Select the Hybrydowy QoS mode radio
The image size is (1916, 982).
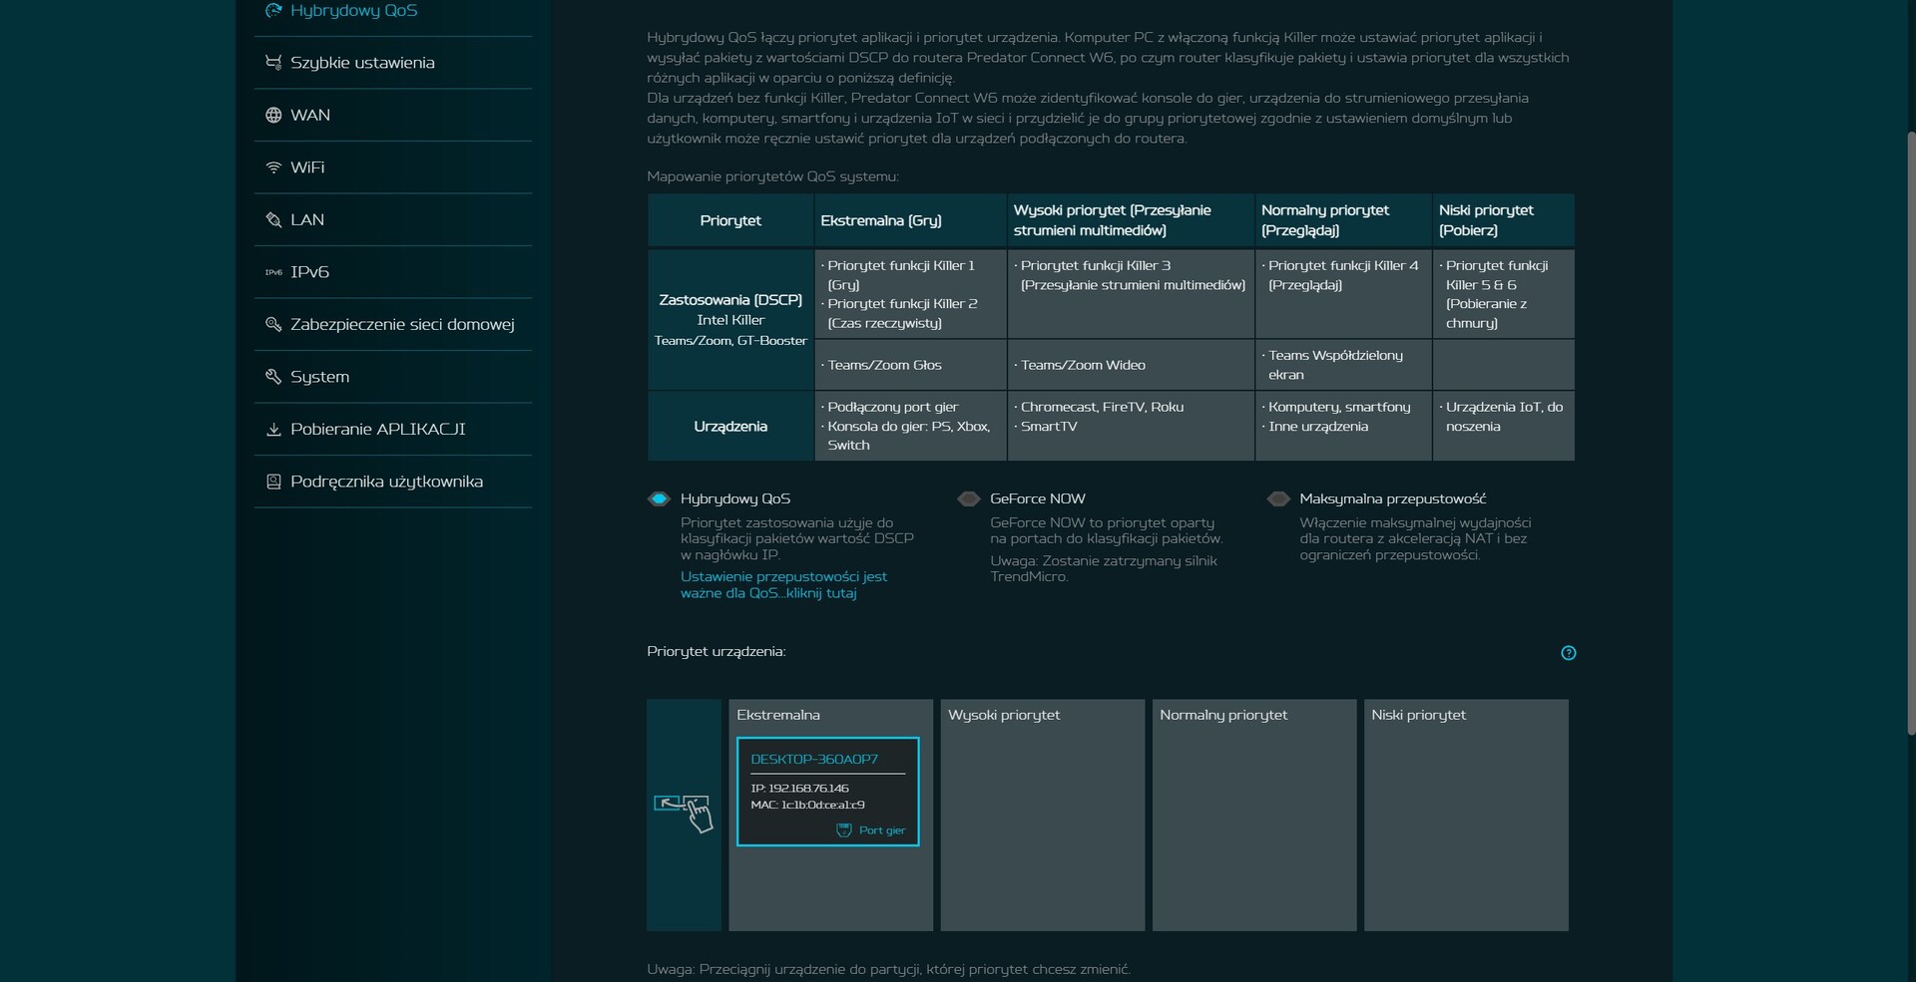pos(659,499)
